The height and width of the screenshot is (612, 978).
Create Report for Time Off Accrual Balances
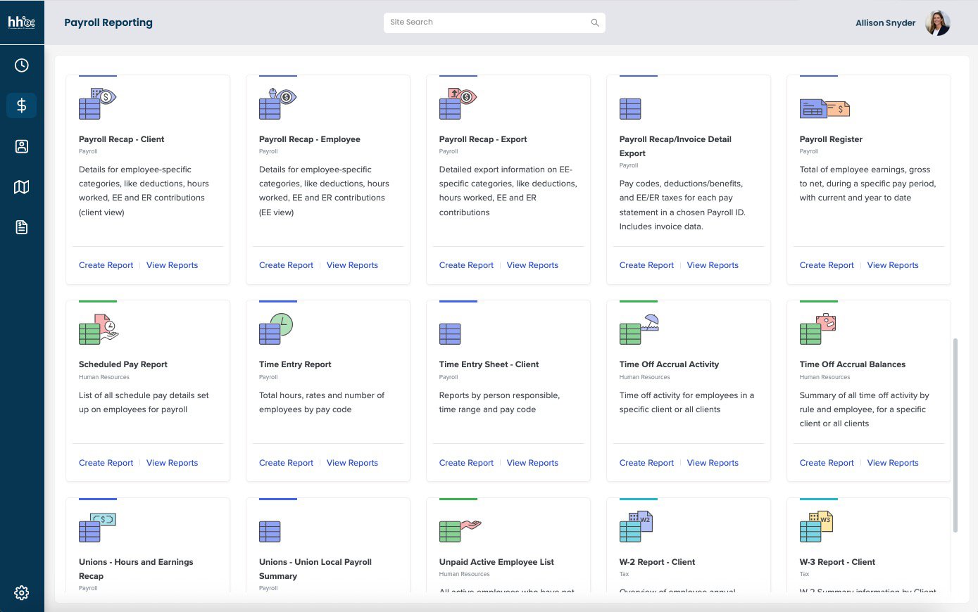coord(827,463)
